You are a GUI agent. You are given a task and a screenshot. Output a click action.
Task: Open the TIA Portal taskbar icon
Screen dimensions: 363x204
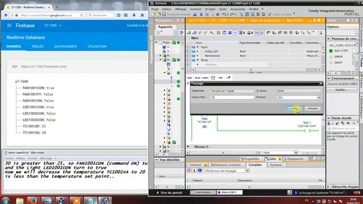click(x=104, y=200)
